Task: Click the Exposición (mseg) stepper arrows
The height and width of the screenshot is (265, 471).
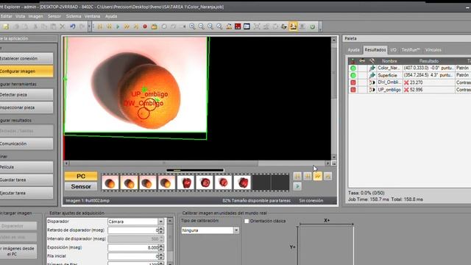Action: (161, 247)
